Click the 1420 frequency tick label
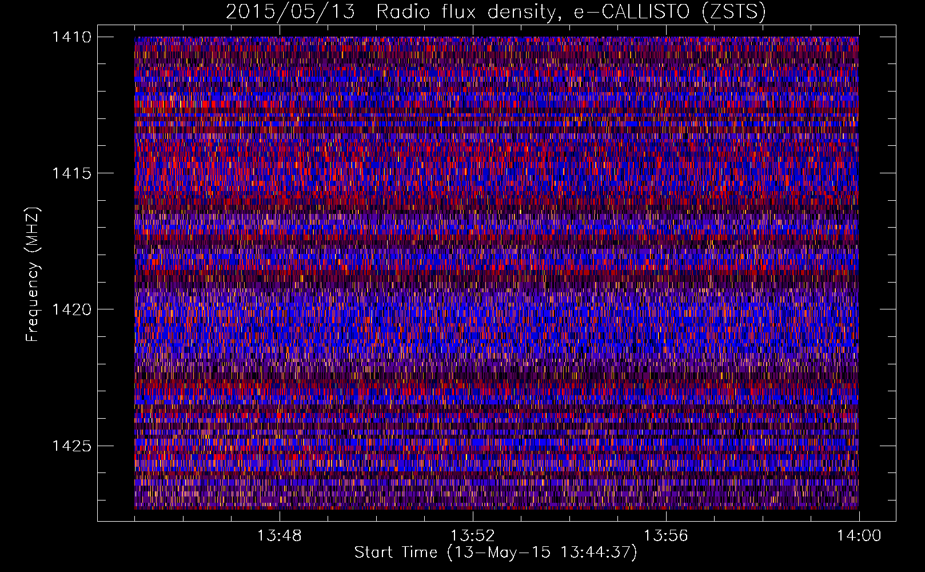This screenshot has width=925, height=572. pyautogui.click(x=71, y=309)
